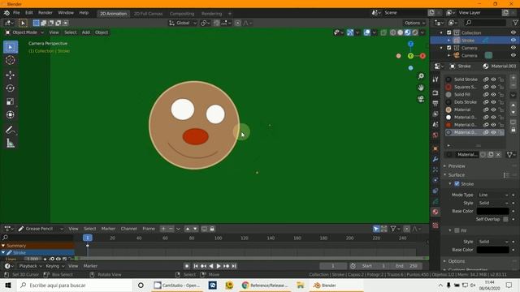This screenshot has width=520, height=292.
Task: Open the Active Tool properties tab
Action: [435, 79]
